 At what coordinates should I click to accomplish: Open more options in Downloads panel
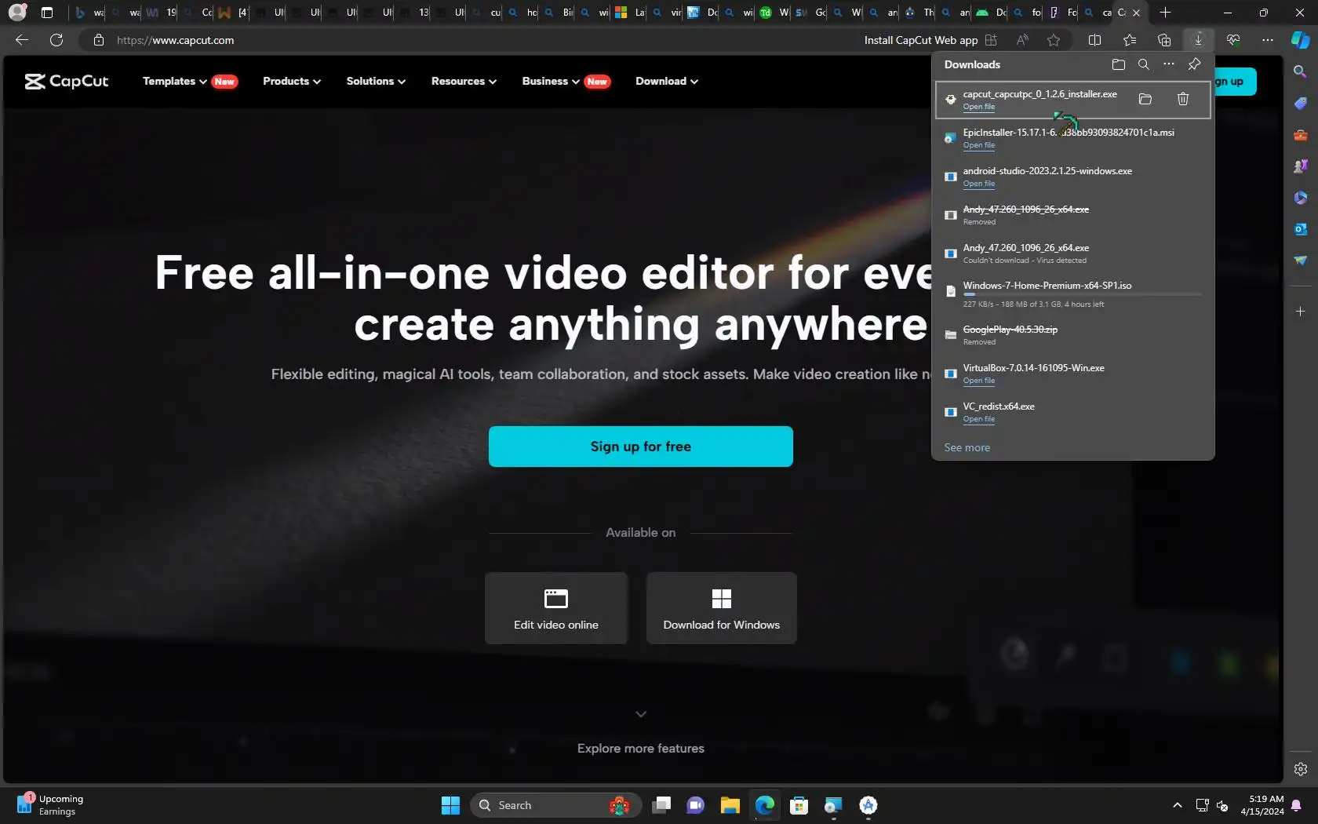pyautogui.click(x=1169, y=64)
